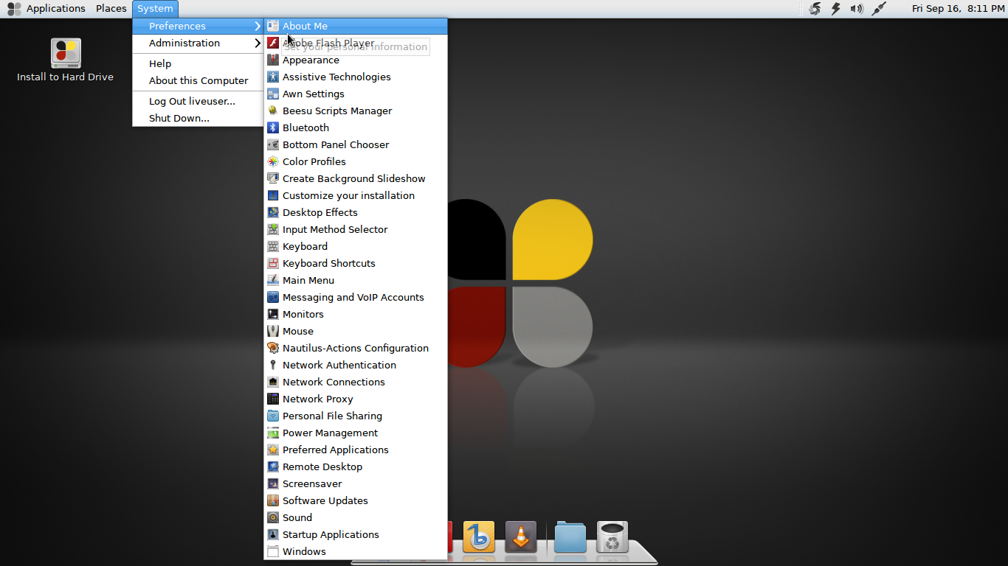1008x566 pixels.
Task: Open Beesu Scripts Manager icon
Action: [273, 111]
